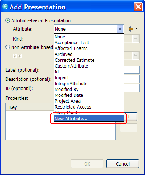
Task: Add a property with plus button
Action: click(130, 117)
